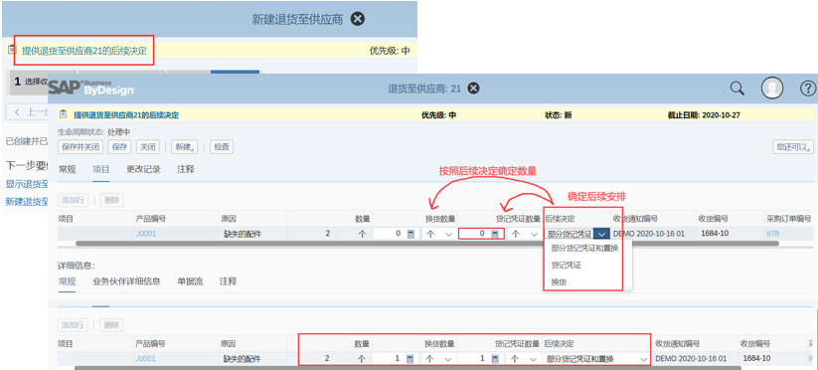
Task: Open calculator for 换货数量 value 1
Action: 410,359
